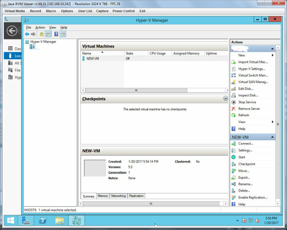
Task: Open Power Control menu in iKVM Viewer
Action: [124, 11]
